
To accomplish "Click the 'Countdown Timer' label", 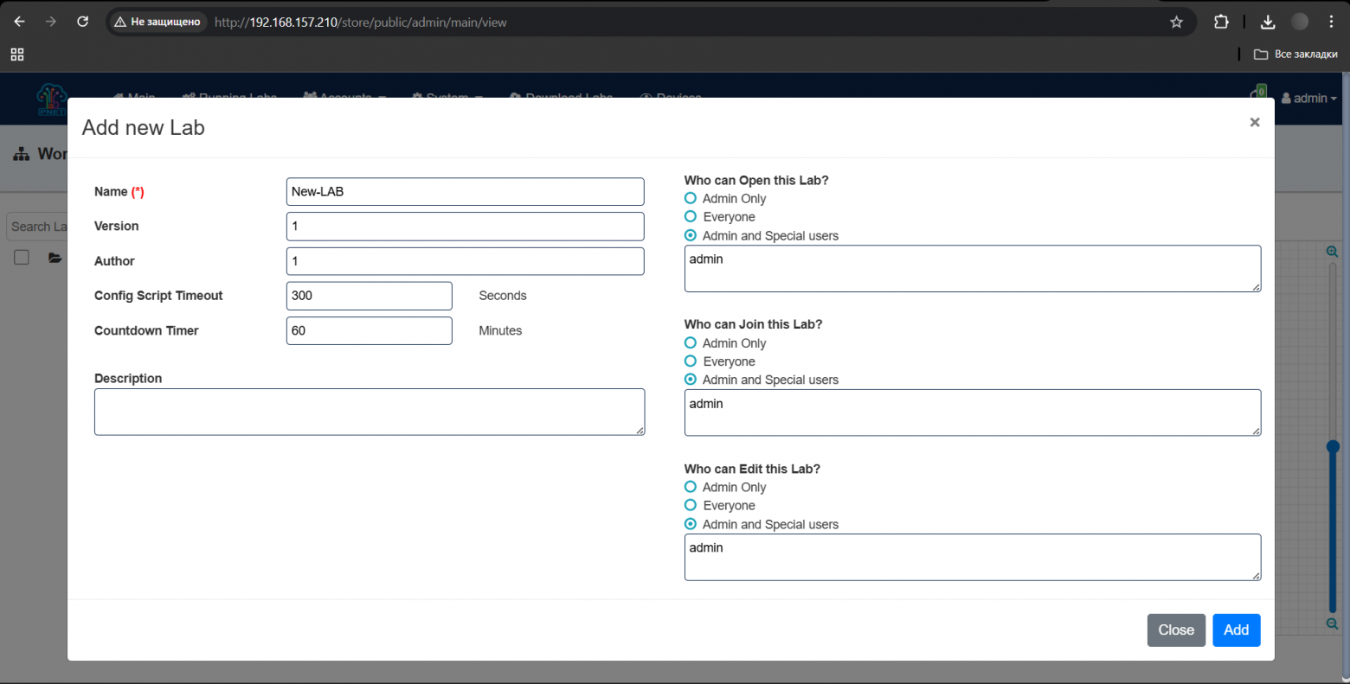I will coord(146,330).
